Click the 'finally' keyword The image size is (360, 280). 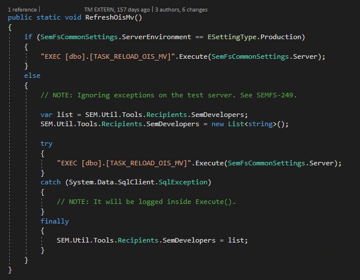pyautogui.click(x=55, y=221)
